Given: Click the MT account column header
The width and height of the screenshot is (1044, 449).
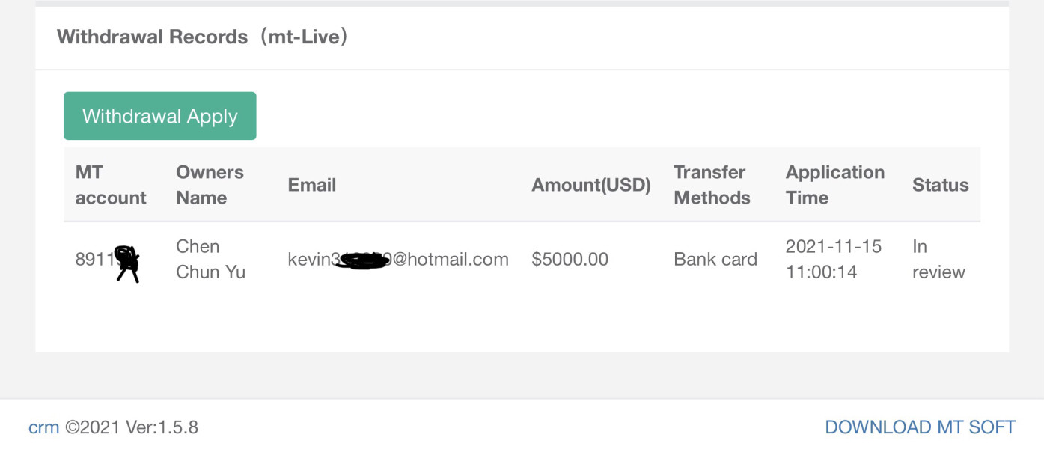Looking at the screenshot, I should [111, 185].
